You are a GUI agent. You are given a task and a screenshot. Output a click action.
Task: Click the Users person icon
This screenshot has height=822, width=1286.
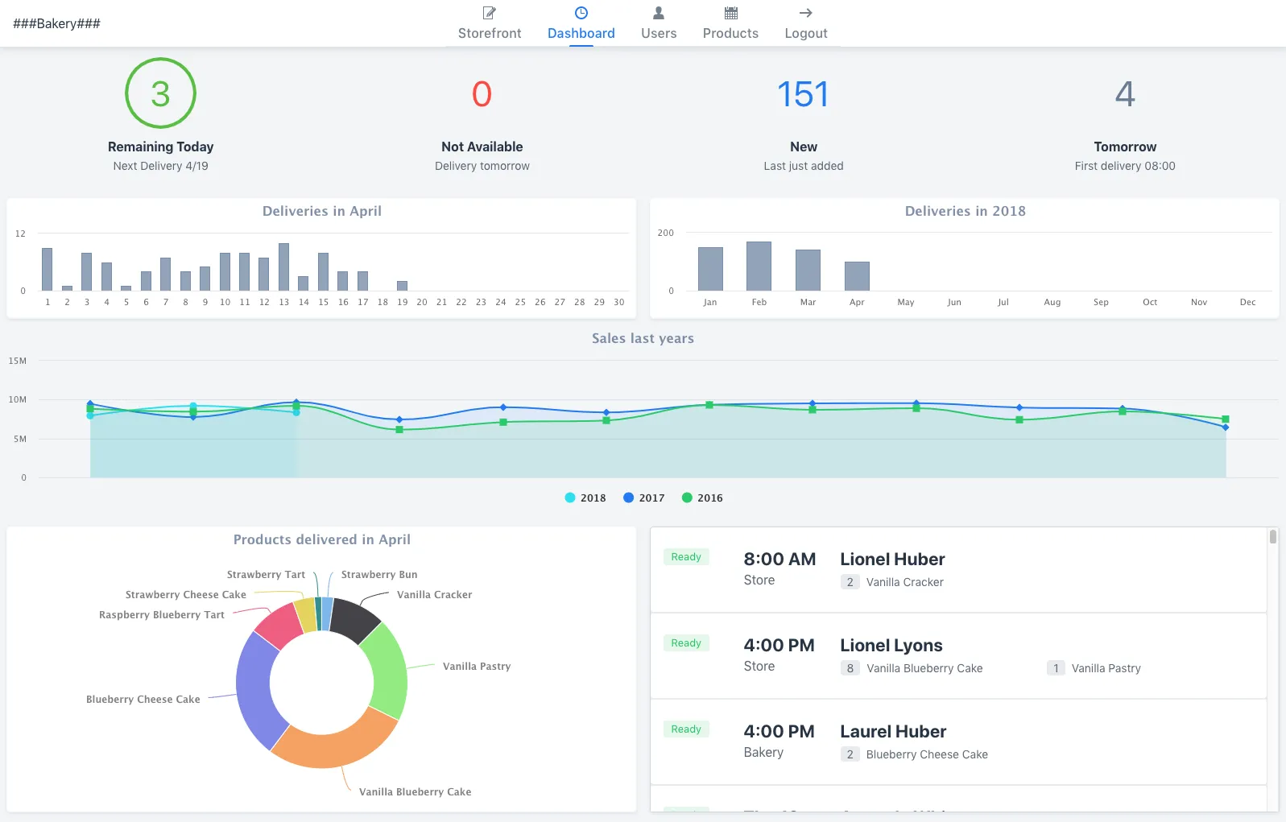coord(658,13)
